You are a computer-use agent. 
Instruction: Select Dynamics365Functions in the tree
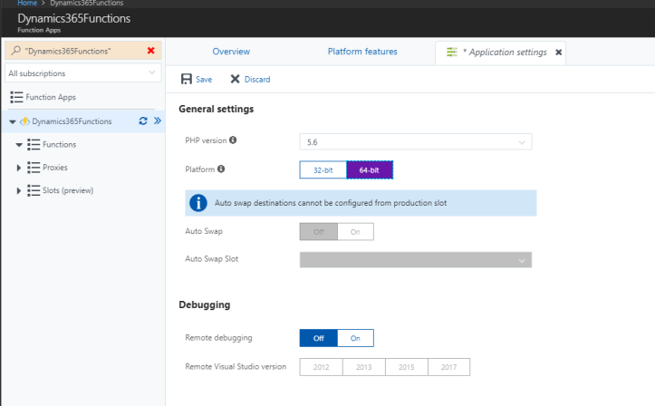click(x=72, y=121)
